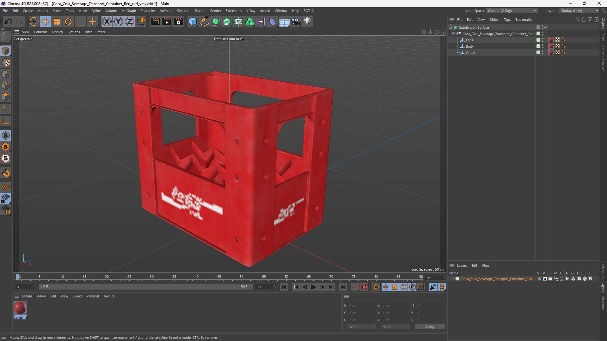Click frame 30 on the timeline ruler

pyautogui.click(x=152, y=277)
